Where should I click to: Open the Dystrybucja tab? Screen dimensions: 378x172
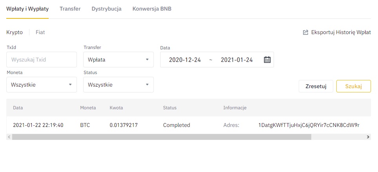106,9
